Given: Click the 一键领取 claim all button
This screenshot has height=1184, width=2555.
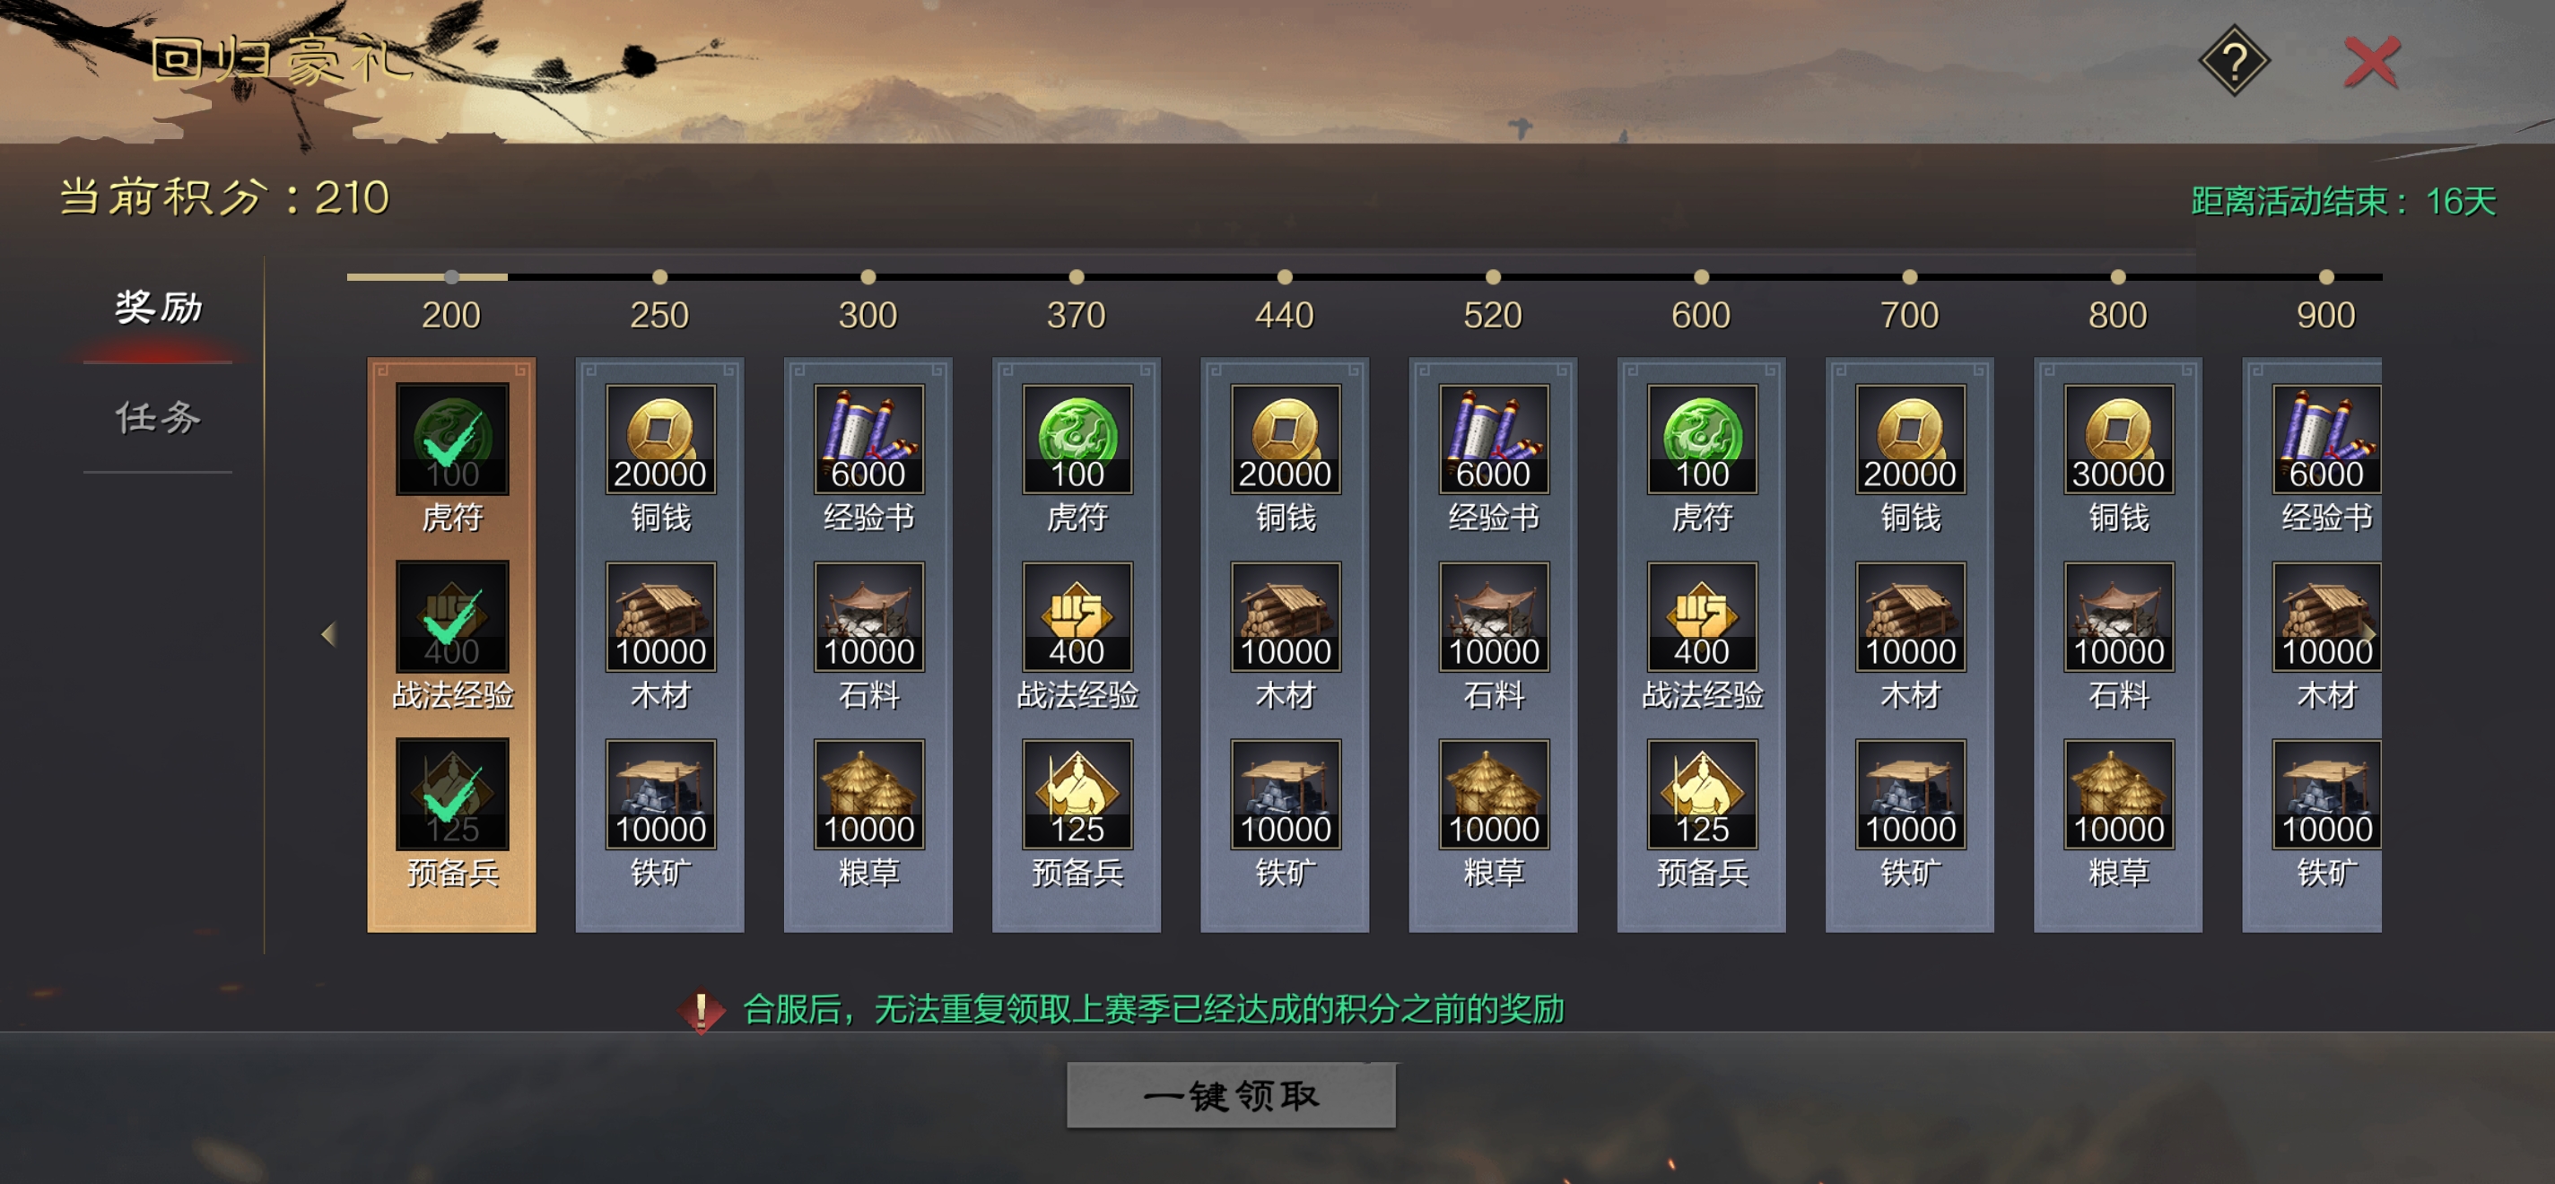Looking at the screenshot, I should click(1231, 1096).
